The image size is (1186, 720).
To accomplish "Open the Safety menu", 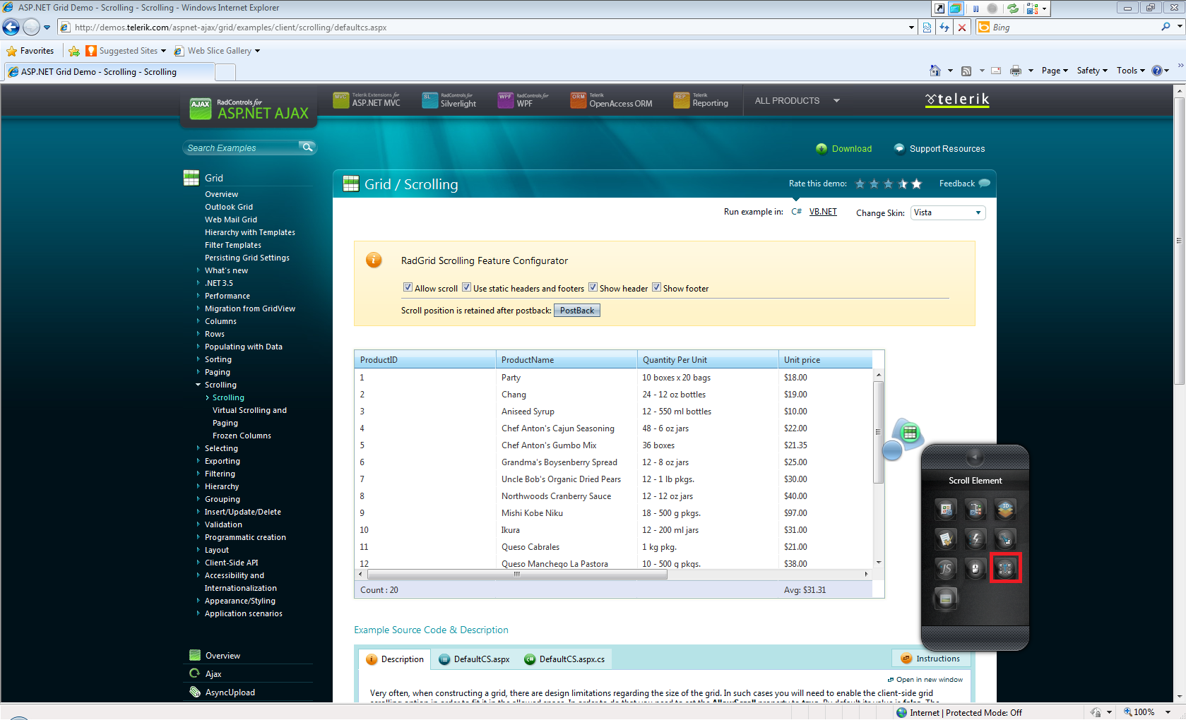I will [1092, 71].
